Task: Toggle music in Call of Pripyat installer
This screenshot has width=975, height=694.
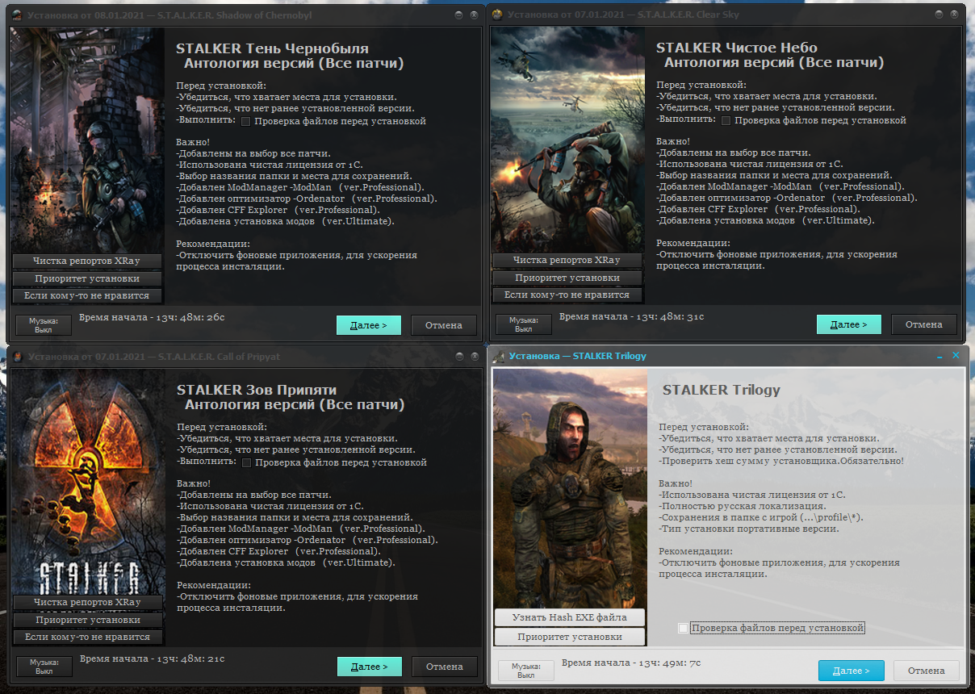Action: [x=45, y=666]
